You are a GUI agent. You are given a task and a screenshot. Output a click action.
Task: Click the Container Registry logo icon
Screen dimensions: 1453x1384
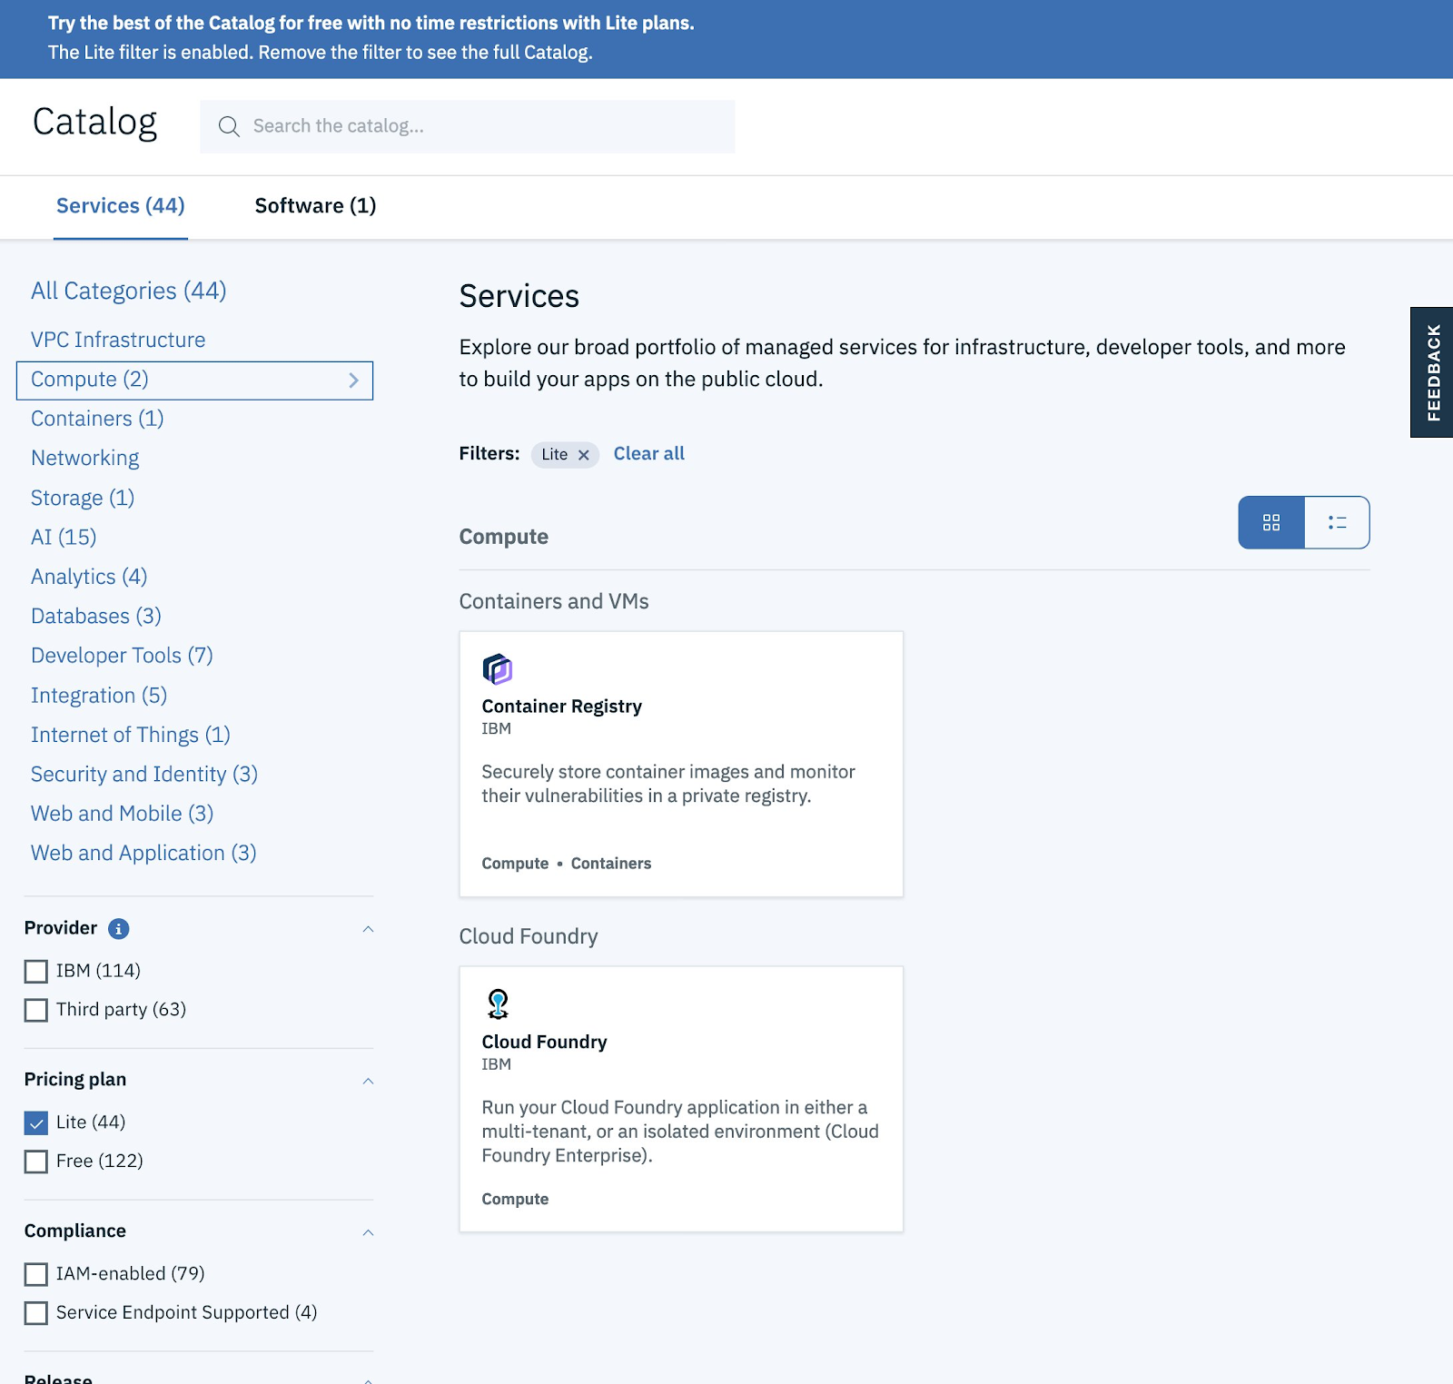[x=498, y=669]
